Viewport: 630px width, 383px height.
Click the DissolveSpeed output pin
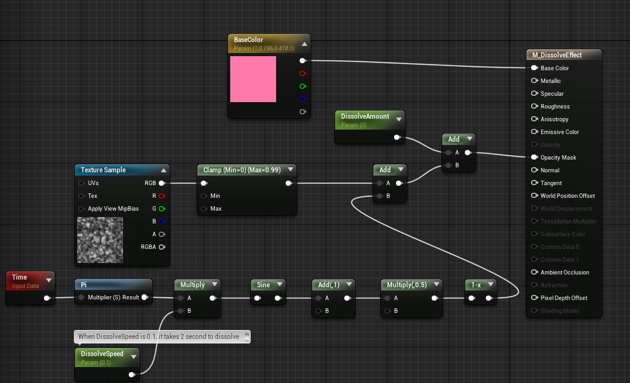click(131, 375)
